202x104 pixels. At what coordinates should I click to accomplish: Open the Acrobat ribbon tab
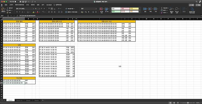49,5
